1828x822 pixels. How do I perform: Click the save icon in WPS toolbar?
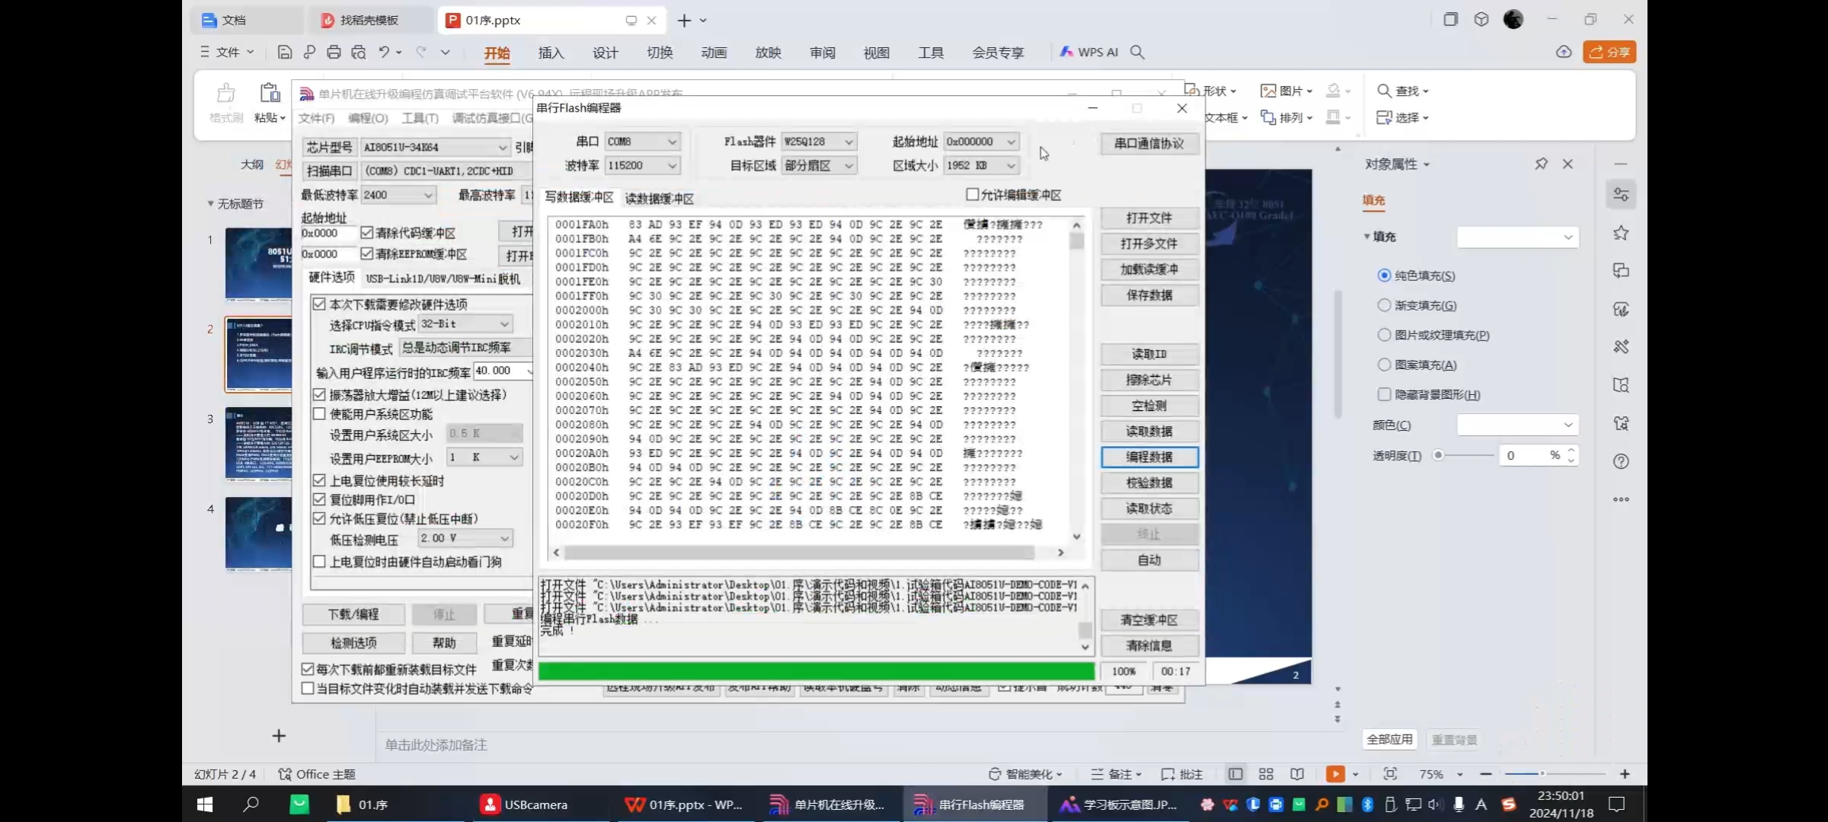(x=285, y=52)
